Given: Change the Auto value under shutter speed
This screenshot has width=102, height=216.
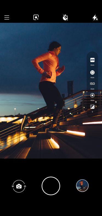Looking at the screenshot, I should pyautogui.click(x=92, y=100).
